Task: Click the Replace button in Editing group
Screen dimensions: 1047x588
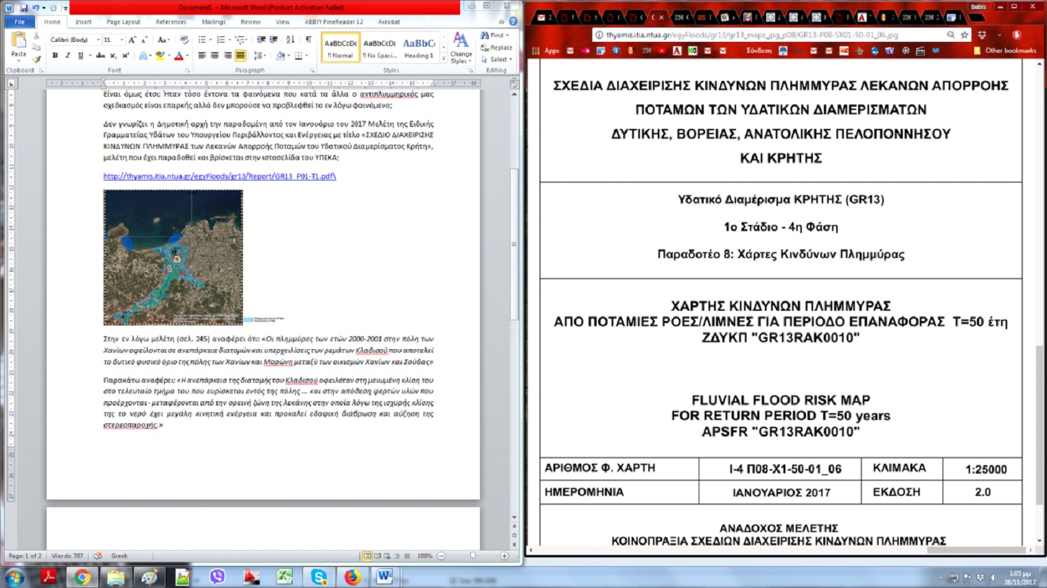Action: [497, 47]
